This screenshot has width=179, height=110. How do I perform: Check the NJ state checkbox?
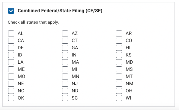point(65,84)
